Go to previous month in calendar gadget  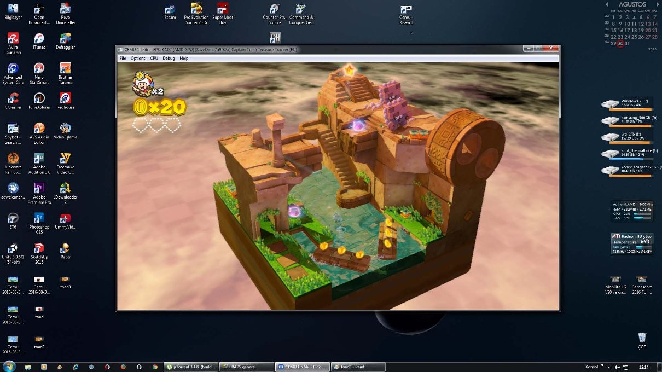tap(607, 4)
